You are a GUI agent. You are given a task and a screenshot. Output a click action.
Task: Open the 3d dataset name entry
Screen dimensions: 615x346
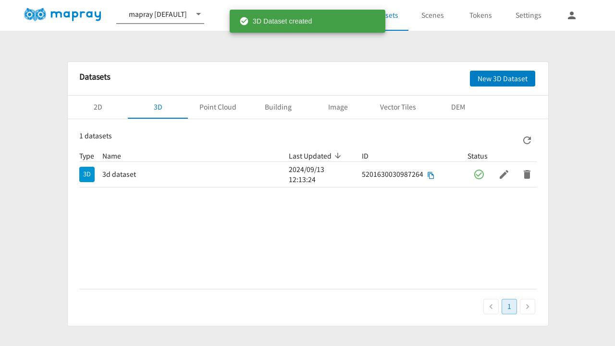[119, 174]
